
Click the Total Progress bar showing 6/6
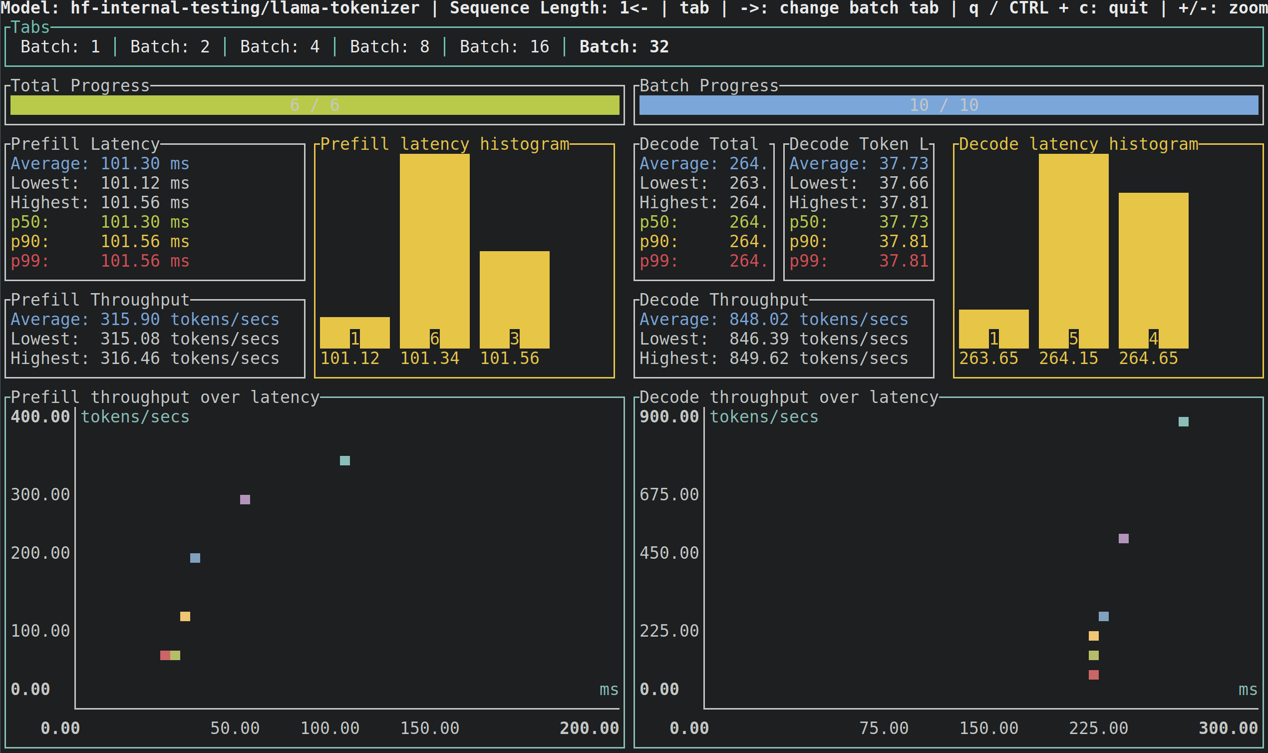point(314,105)
